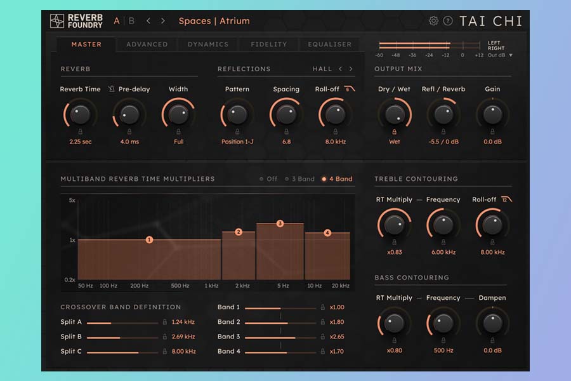
Task: Click the help question mark icon
Action: click(448, 21)
